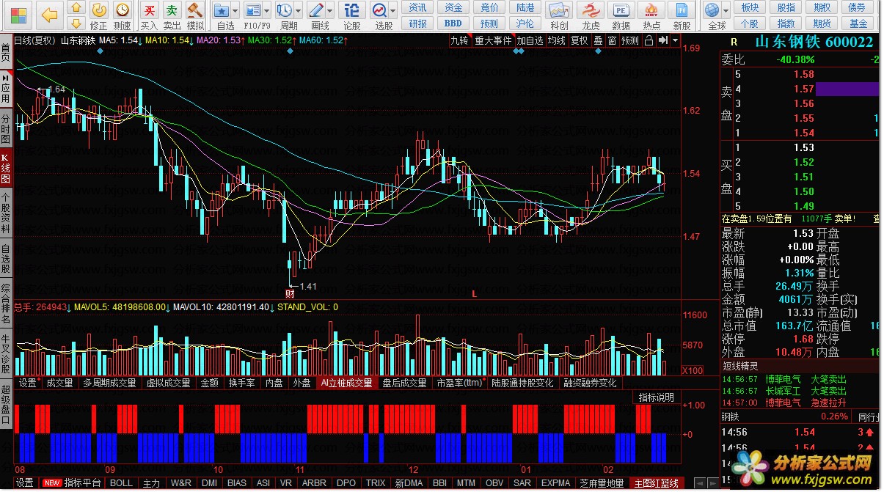Toggle the 复权 adjustment button
Viewport: 884px width, 492px height.
click(580, 40)
